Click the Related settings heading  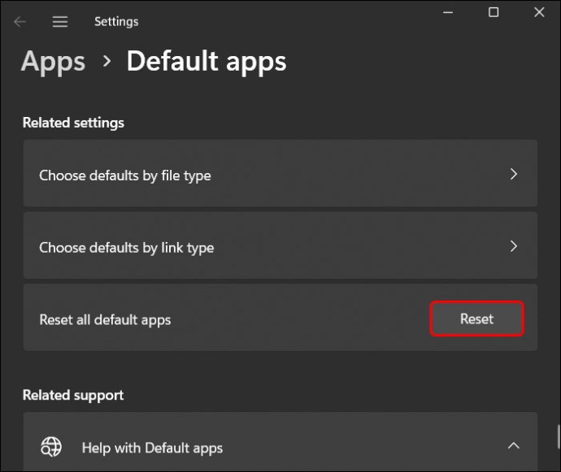pos(73,123)
